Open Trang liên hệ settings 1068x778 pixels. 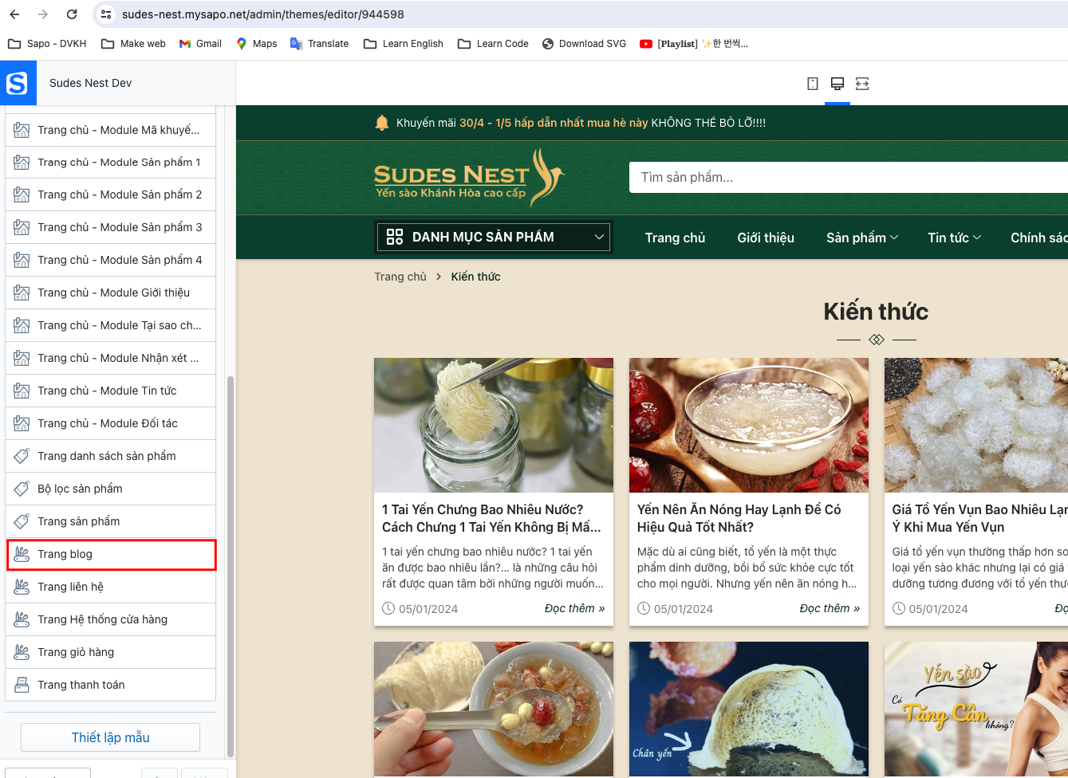(111, 587)
